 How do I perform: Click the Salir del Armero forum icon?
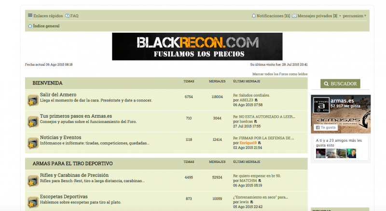click(32, 100)
